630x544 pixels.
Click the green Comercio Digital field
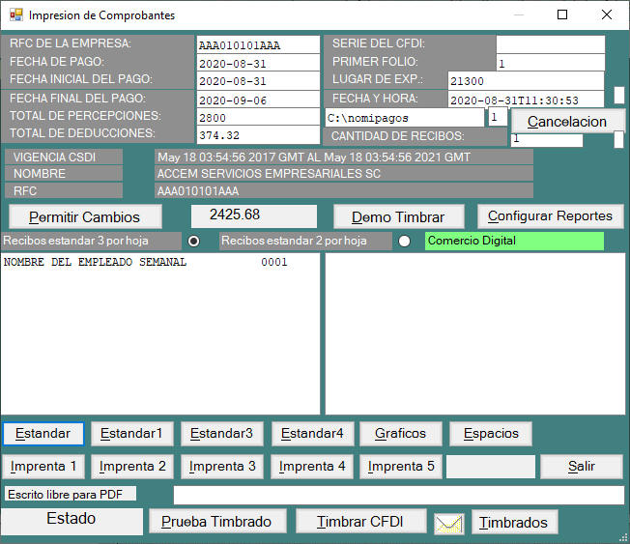[x=513, y=241]
